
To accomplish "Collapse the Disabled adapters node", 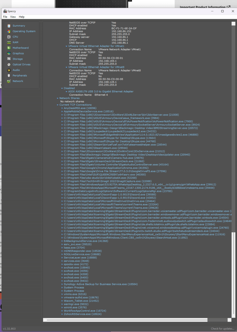I will pos(62,88).
